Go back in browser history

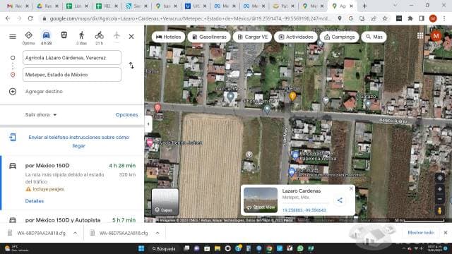(x=8, y=18)
